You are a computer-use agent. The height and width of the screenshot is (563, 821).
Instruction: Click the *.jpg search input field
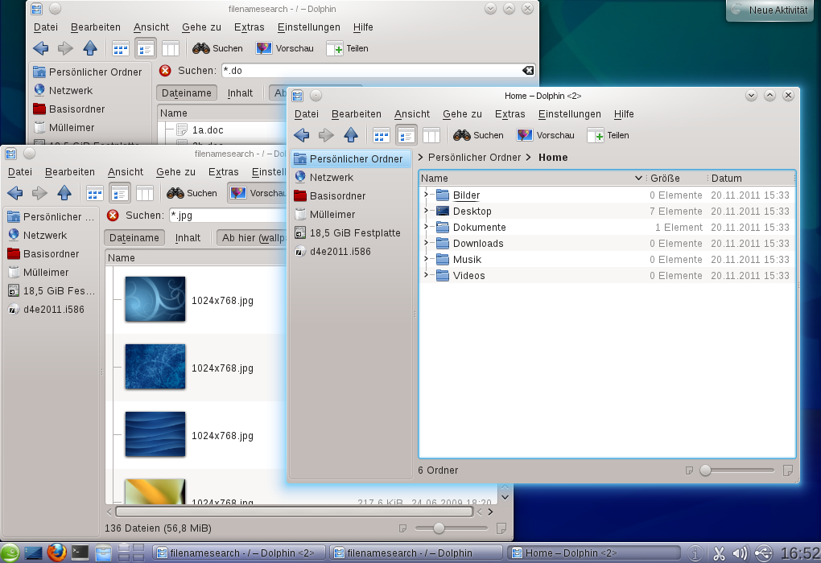pyautogui.click(x=229, y=216)
